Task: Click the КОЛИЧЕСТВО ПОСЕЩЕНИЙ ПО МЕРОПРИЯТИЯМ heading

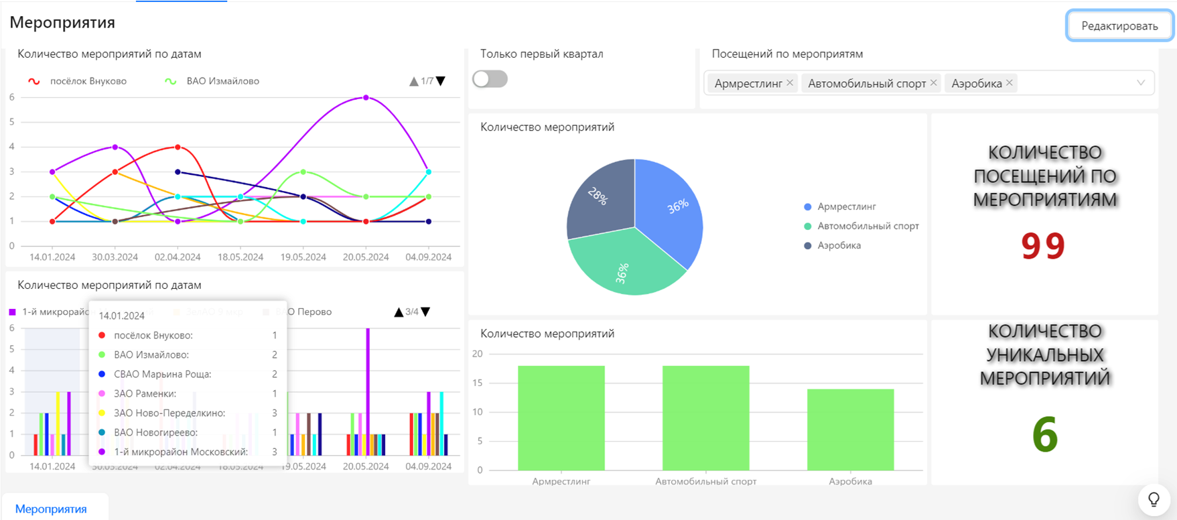Action: [x=1045, y=176]
